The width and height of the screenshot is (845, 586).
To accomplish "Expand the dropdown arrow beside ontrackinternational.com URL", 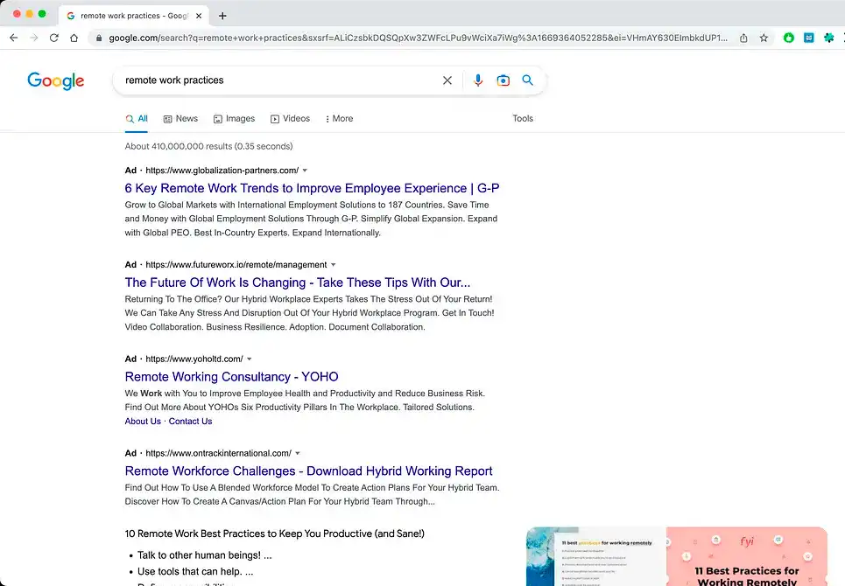I will [x=298, y=453].
